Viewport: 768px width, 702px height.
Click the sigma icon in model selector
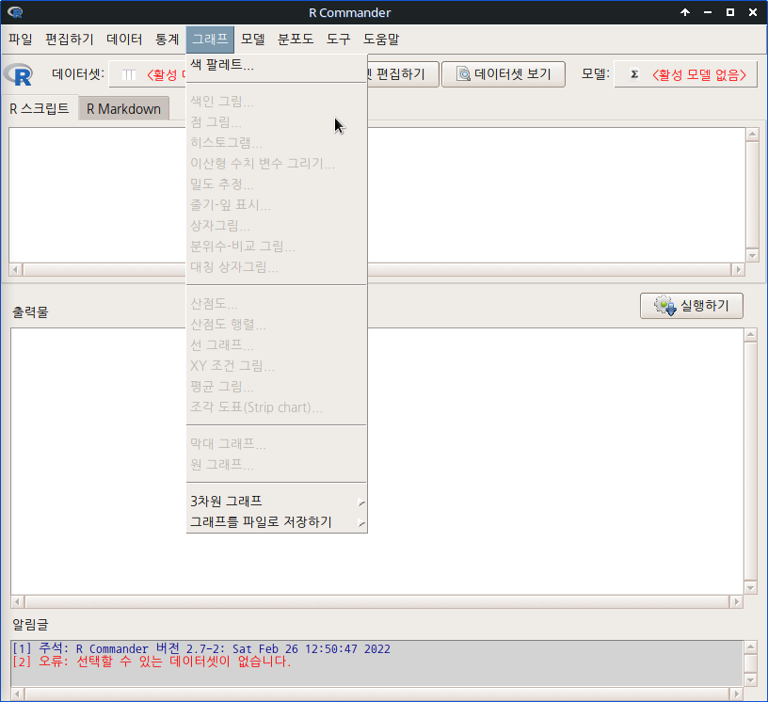(634, 74)
